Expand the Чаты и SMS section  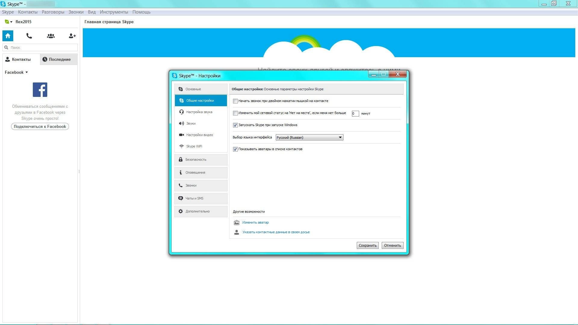tap(201, 198)
